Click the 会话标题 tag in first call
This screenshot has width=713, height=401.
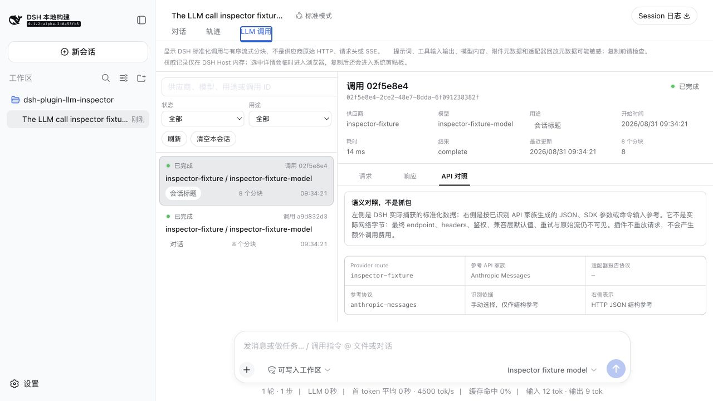(183, 193)
